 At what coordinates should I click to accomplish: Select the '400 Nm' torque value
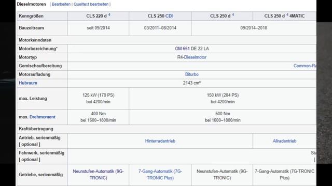tap(98, 114)
